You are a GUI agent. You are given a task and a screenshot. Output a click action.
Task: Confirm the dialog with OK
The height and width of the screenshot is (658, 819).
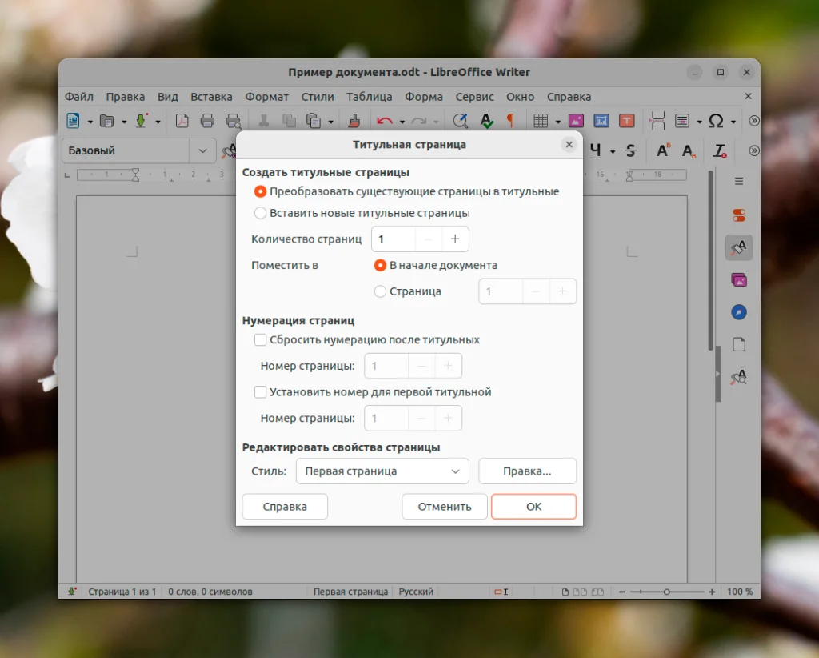[x=533, y=506]
